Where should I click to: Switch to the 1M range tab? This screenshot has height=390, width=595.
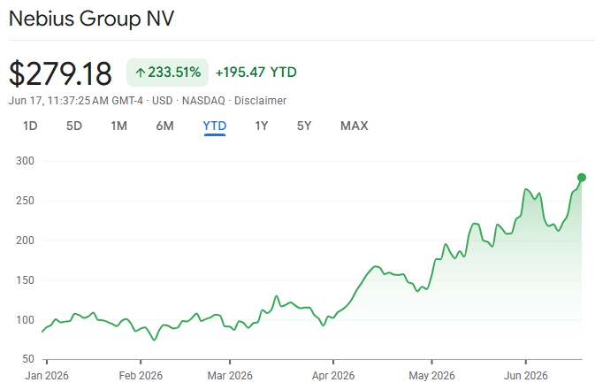pos(118,126)
